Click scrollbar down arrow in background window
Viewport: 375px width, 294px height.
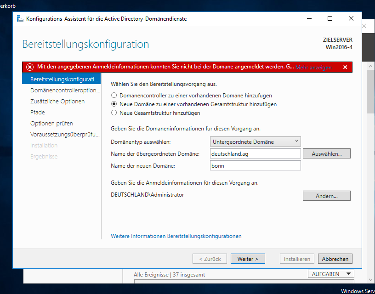[x=370, y=280]
